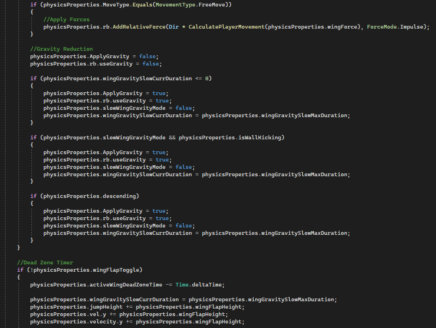Click the descending property in the if statement
Screen dimensions: 436x328
pyautogui.click(x=119, y=196)
